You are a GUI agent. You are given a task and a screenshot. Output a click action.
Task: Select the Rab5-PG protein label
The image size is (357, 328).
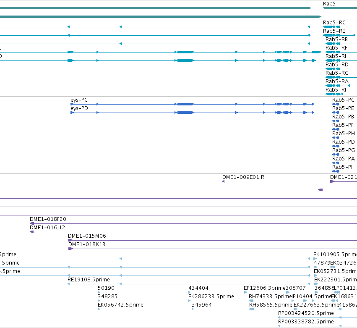pos(343,150)
